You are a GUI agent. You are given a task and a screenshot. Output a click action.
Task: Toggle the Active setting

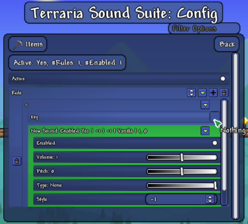[223, 78]
